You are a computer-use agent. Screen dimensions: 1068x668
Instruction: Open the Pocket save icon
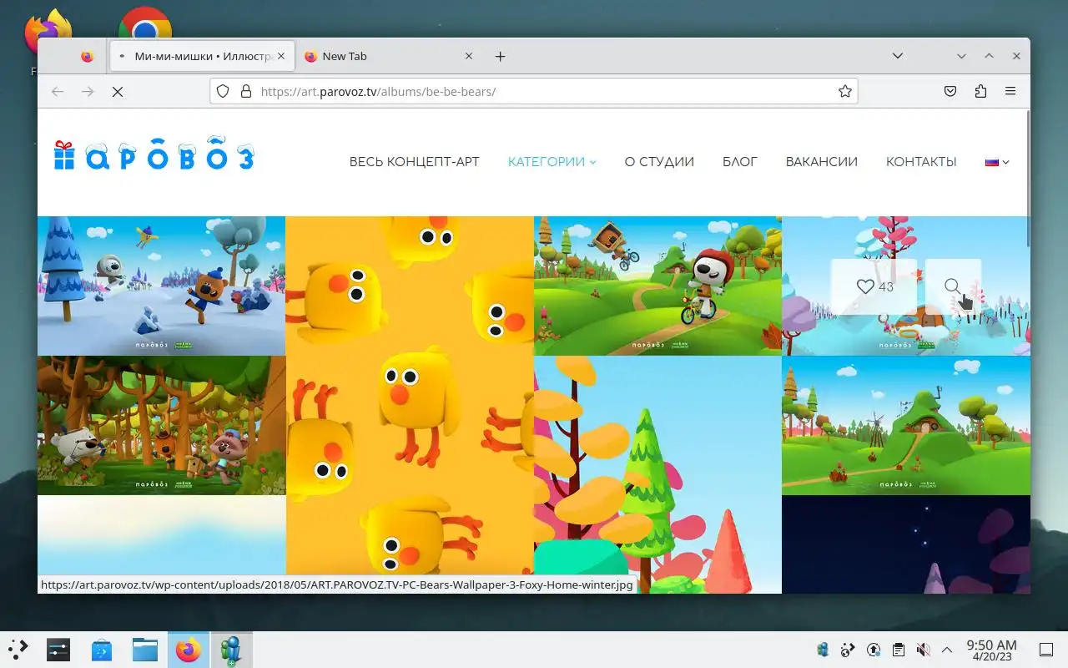[950, 92]
